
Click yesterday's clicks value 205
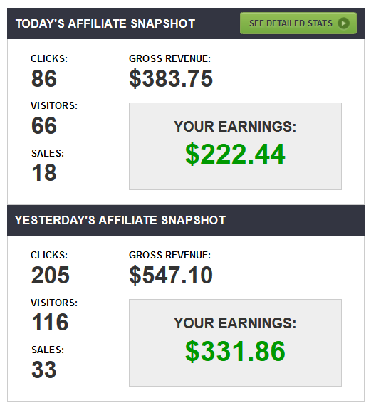pyautogui.click(x=51, y=275)
